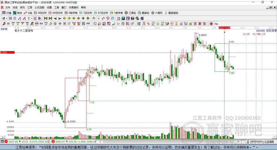277x150 pixels.
Task: Click the 沪 Shanghai index status icon
Action: (x=6, y=142)
